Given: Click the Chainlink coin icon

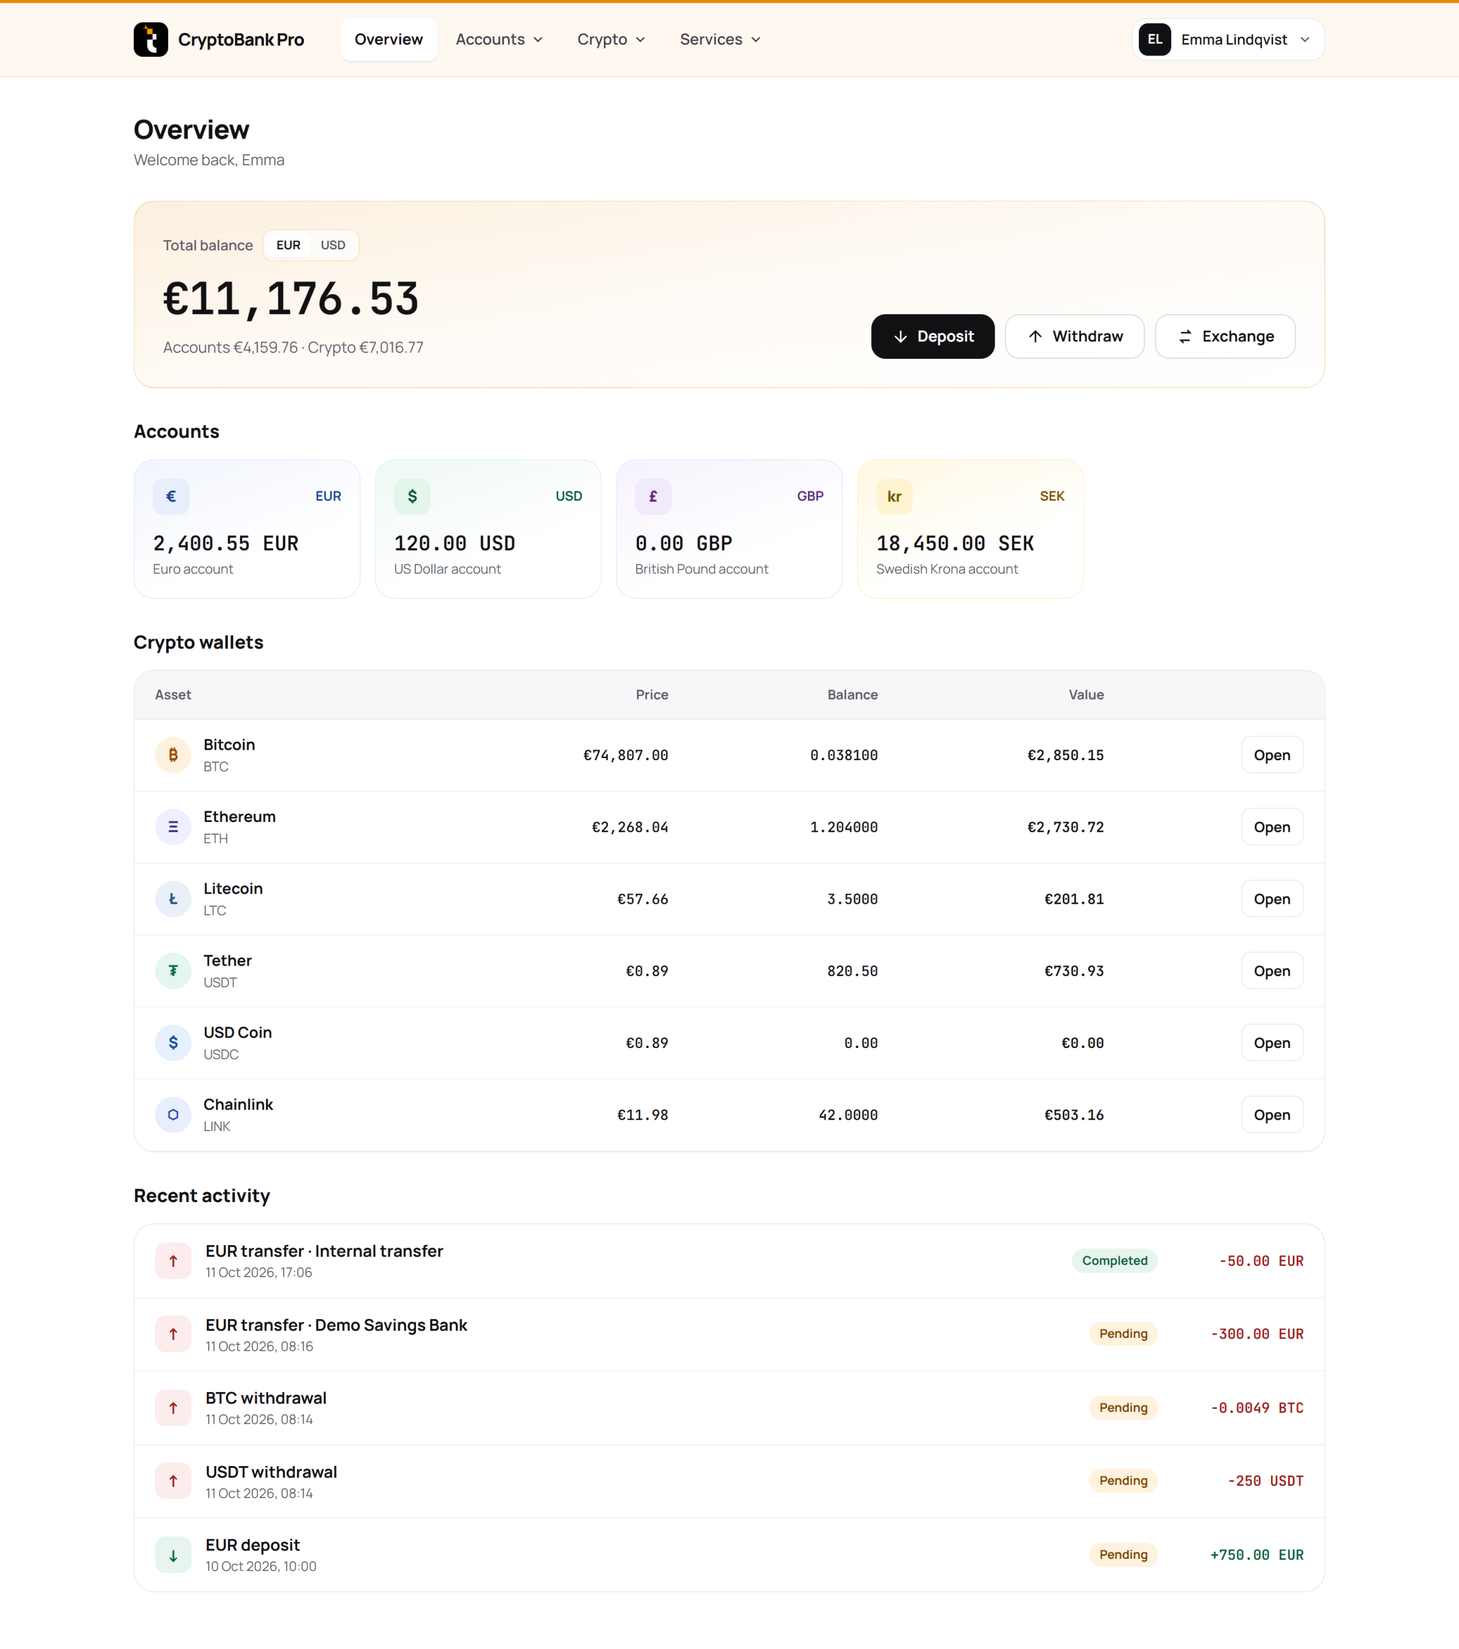Looking at the screenshot, I should [x=173, y=1114].
